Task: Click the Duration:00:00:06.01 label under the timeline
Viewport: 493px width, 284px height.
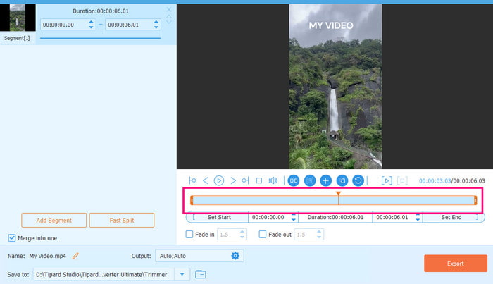Action: click(335, 217)
